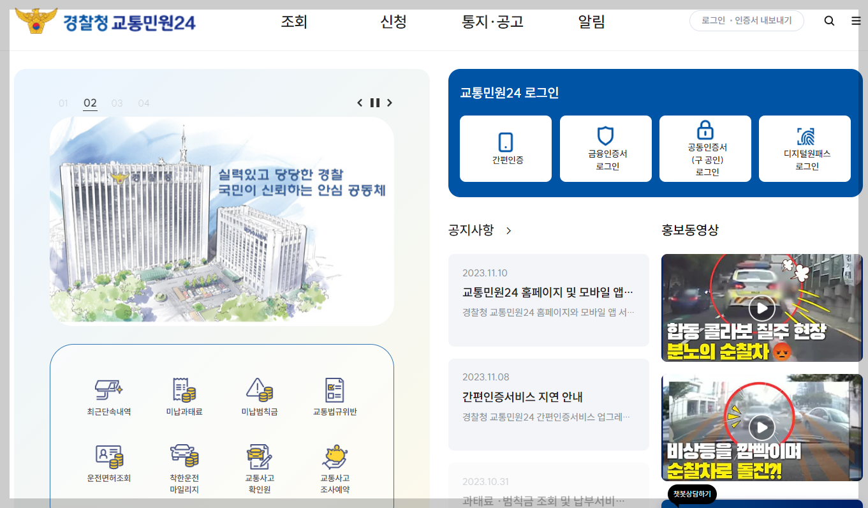Click the 교통사고 확인원 accident report icon
This screenshot has height=508, width=868.
pyautogui.click(x=261, y=465)
